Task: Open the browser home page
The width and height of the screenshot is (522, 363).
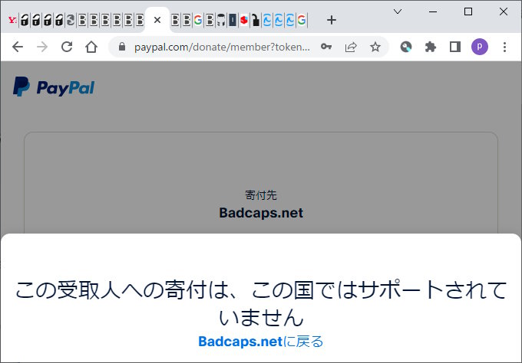Action: (x=91, y=47)
